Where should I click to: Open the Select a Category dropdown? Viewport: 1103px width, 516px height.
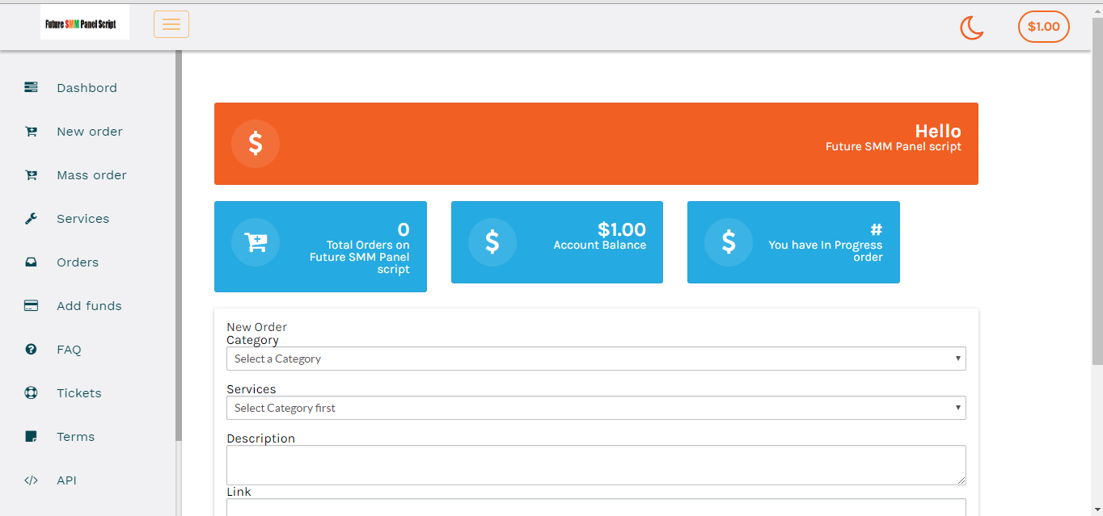click(596, 359)
